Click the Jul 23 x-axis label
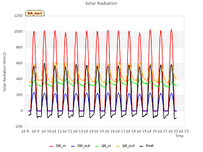 184,131
